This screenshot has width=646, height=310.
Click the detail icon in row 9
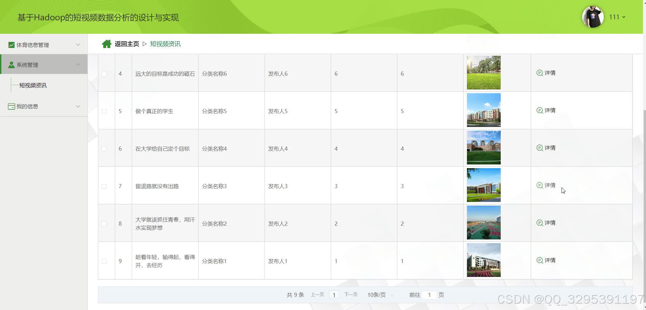tap(540, 260)
